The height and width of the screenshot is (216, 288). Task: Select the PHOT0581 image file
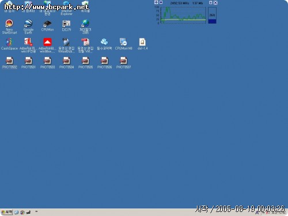coord(28,63)
